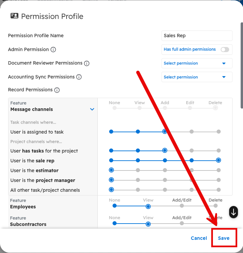
Task: Open the Document Reviewer permission dropdown
Action: pyautogui.click(x=197, y=63)
